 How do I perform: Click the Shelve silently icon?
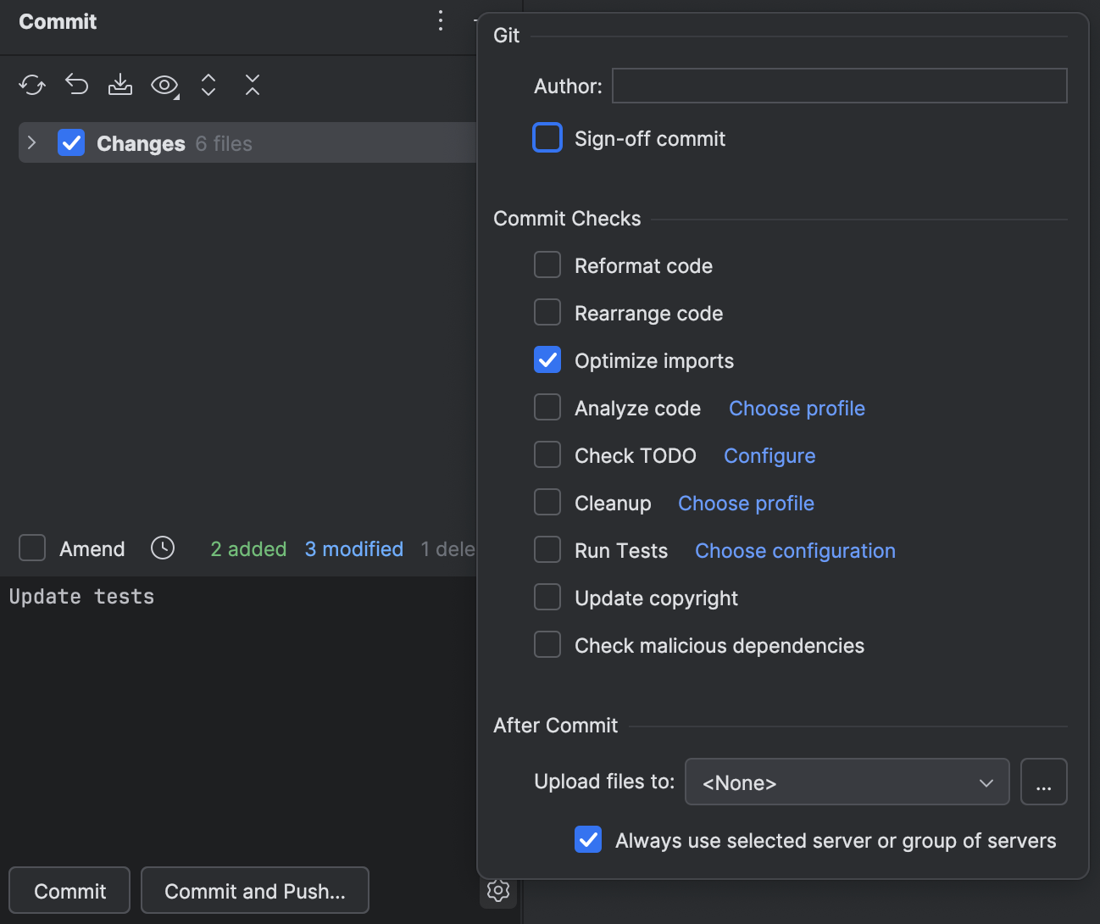point(119,85)
